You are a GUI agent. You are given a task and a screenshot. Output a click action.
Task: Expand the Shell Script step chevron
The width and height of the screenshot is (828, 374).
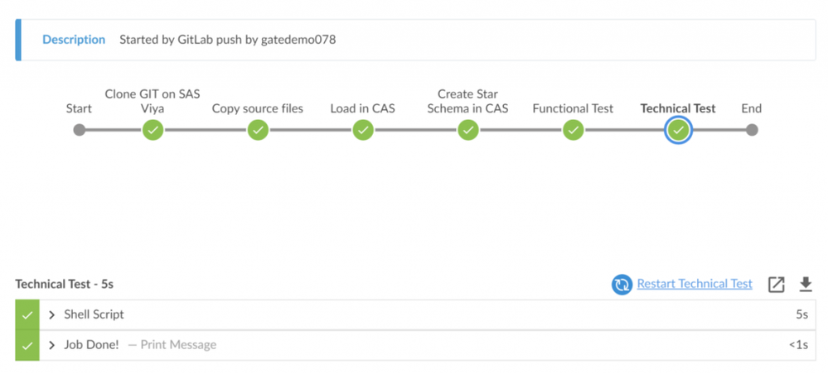coord(52,314)
